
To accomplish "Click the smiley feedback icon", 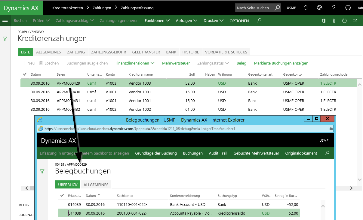I will coord(348,8).
